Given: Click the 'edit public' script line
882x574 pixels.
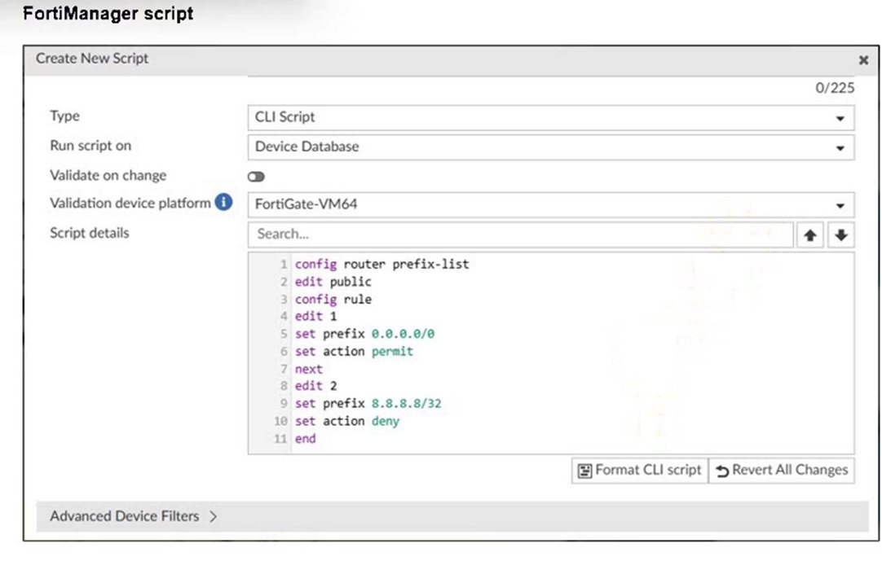Looking at the screenshot, I should [x=333, y=282].
